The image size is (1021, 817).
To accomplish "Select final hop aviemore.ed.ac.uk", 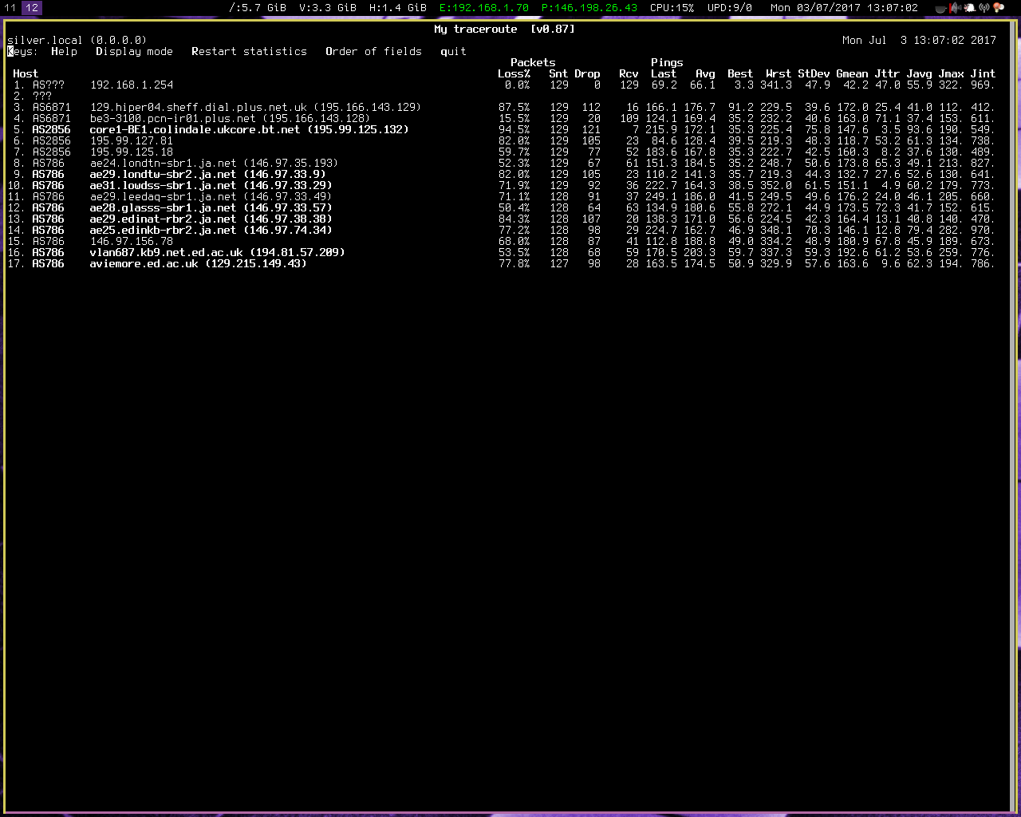I will pyautogui.click(x=198, y=263).
